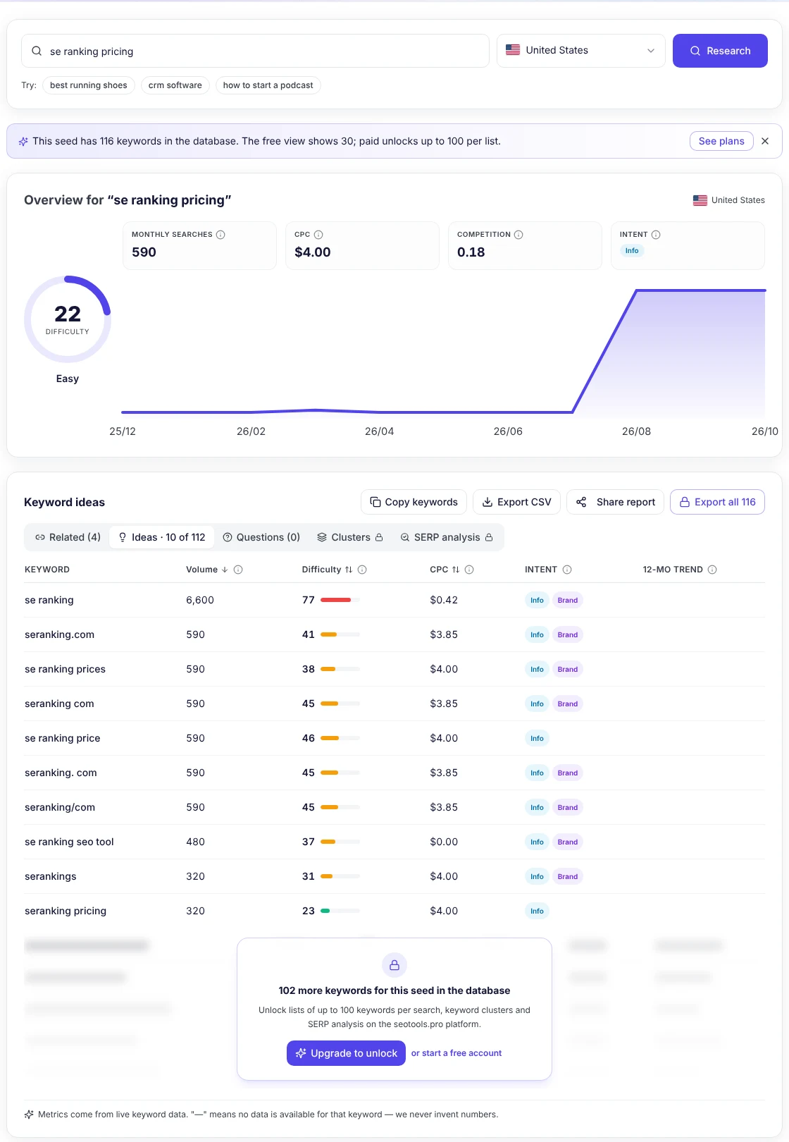789x1142 pixels.
Task: Try the 'how to start a podcast' suggestion
Action: point(268,85)
